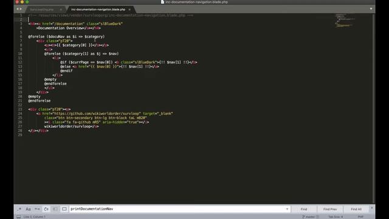Click the final @endforelse on line 21
This screenshot has width=389, height=219.
pyautogui.click(x=39, y=101)
